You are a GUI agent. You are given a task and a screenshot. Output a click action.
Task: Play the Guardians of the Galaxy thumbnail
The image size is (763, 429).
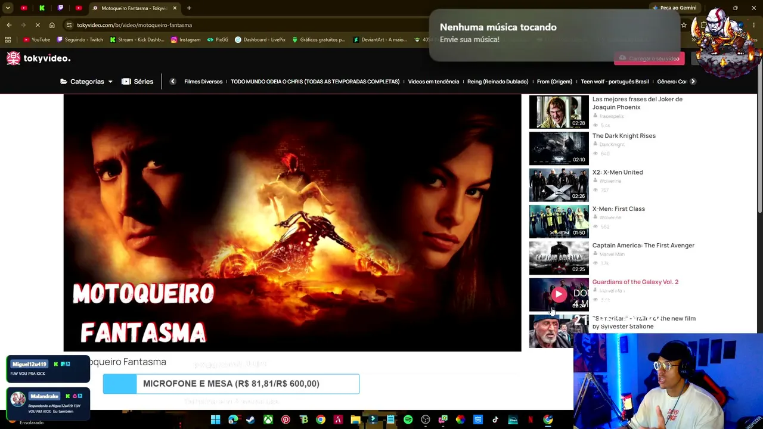559,294
